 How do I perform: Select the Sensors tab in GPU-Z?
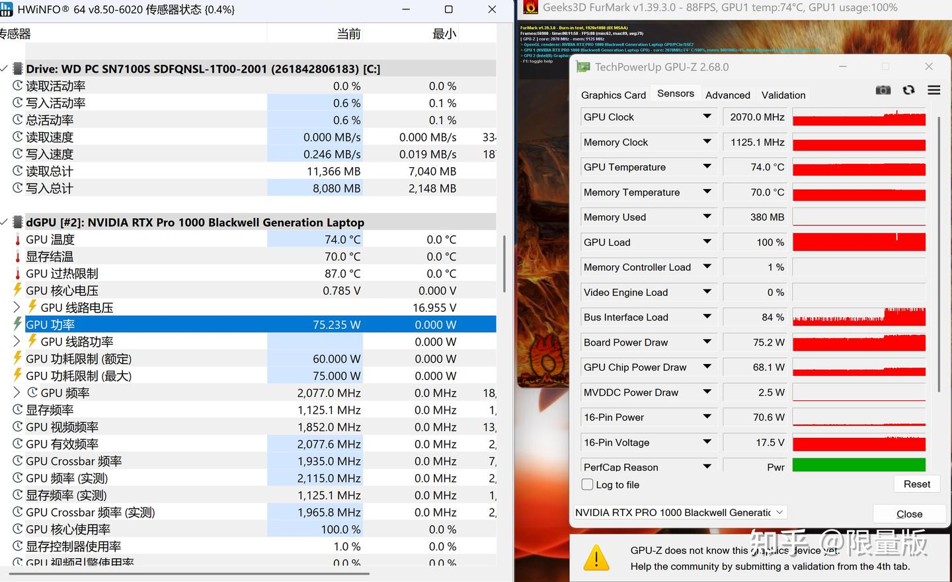[676, 94]
